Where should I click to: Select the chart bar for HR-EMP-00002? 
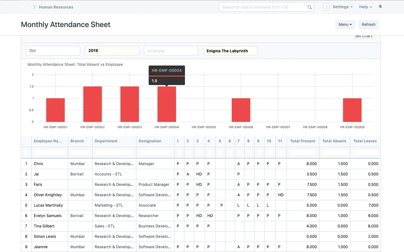(92, 104)
